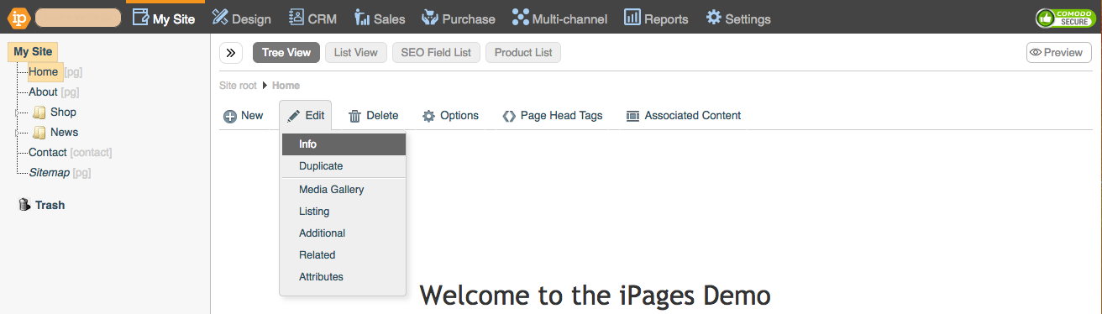1102x314 pixels.
Task: Open the Purchase section
Action: click(459, 18)
